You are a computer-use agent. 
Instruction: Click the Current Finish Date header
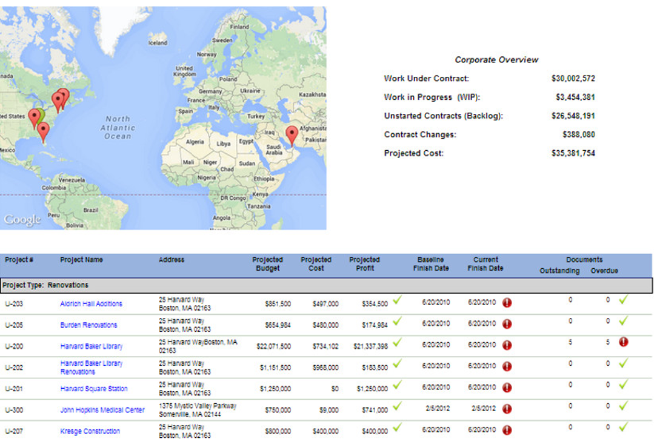click(485, 264)
